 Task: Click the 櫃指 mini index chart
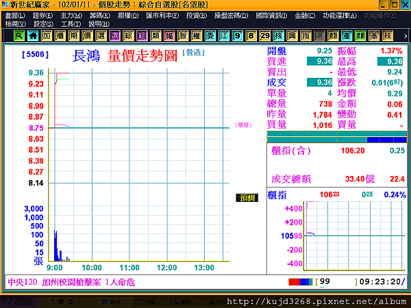point(354,235)
